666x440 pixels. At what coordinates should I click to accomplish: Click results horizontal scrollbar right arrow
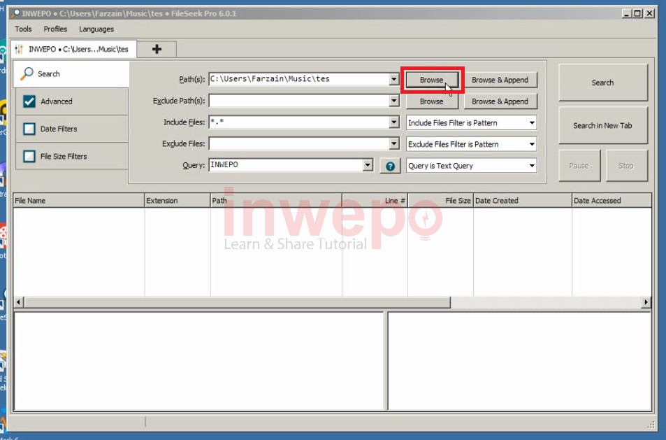coord(646,302)
